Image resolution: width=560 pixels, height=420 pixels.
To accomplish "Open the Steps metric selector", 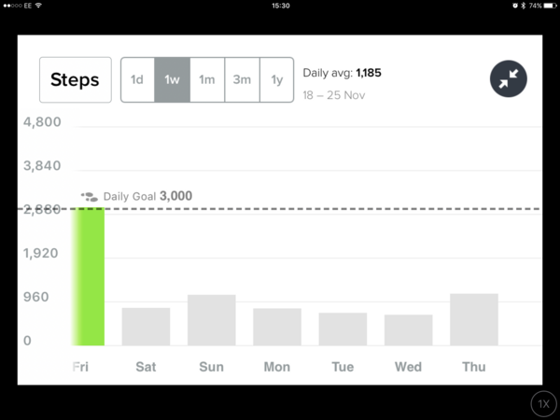I will [x=75, y=80].
